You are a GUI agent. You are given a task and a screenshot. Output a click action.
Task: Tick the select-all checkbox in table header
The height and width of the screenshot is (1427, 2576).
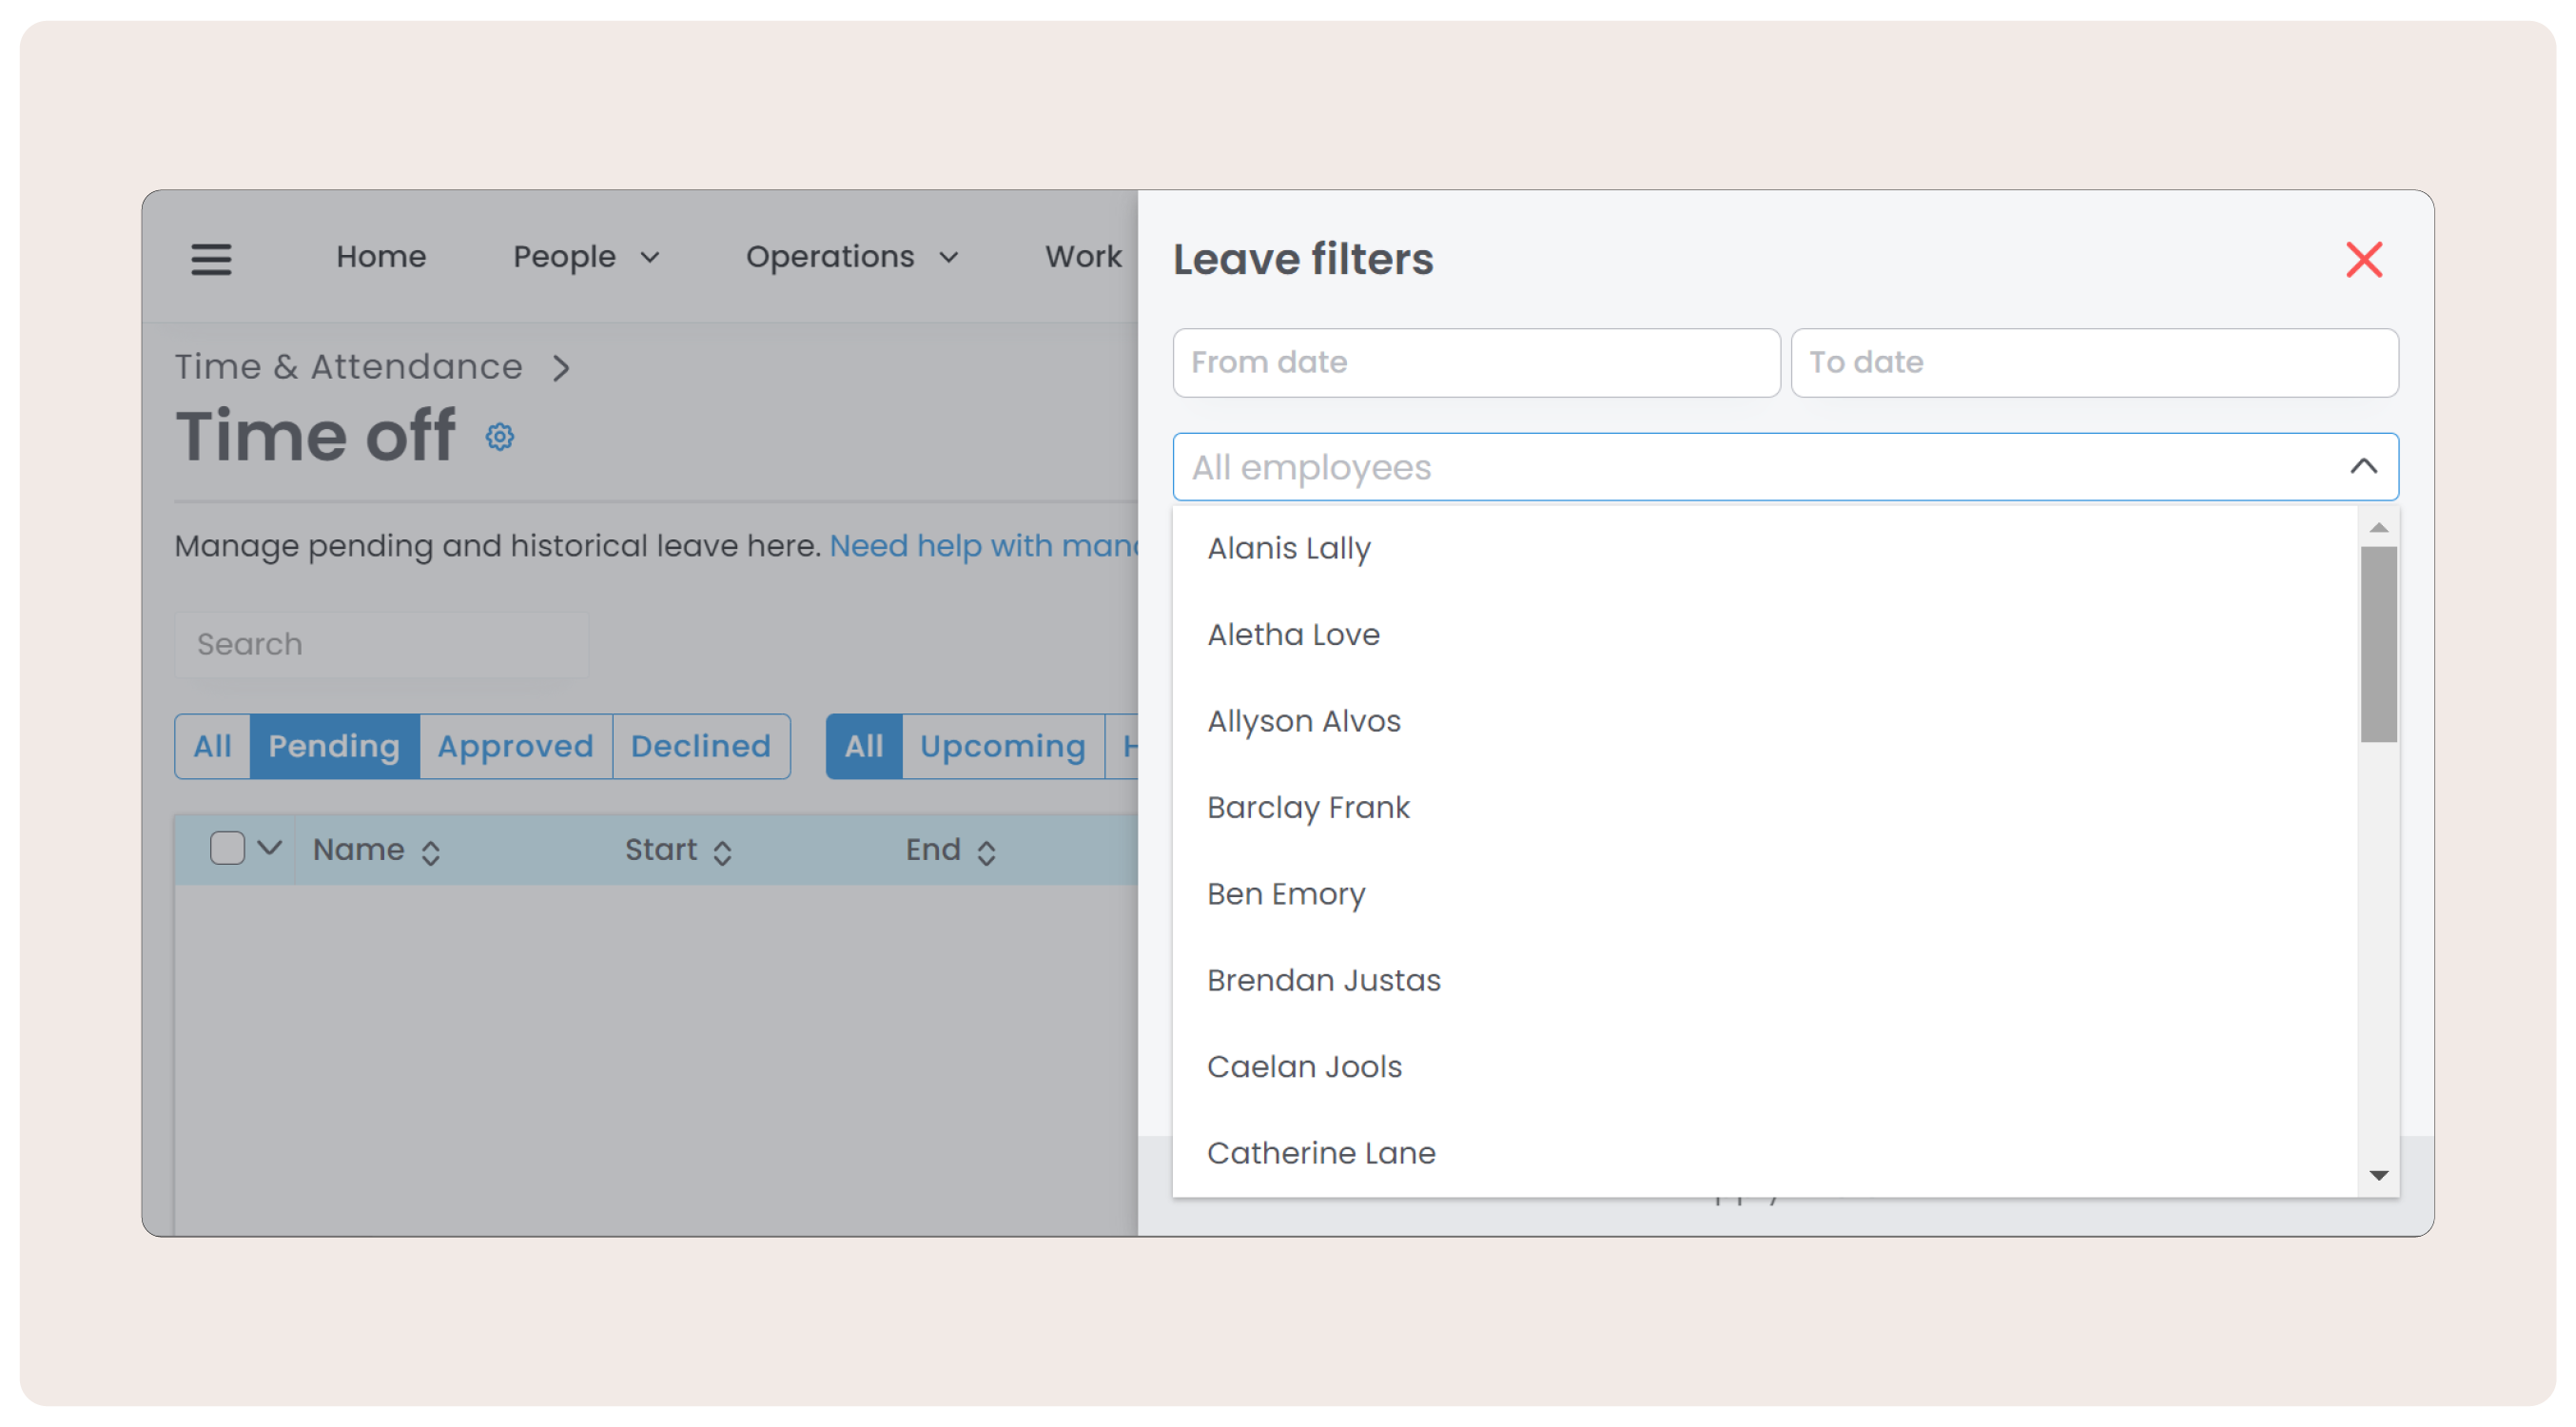pos(227,848)
